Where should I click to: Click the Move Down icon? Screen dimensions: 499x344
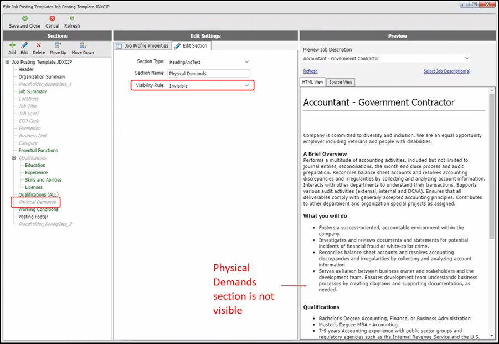pos(83,45)
